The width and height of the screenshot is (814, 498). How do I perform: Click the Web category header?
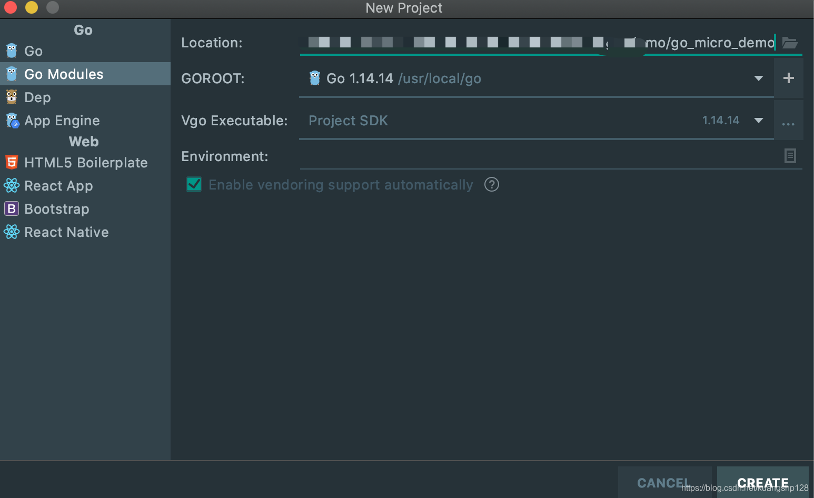(x=84, y=142)
